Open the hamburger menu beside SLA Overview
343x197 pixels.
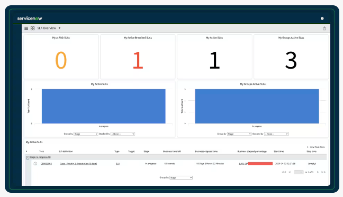point(26,28)
